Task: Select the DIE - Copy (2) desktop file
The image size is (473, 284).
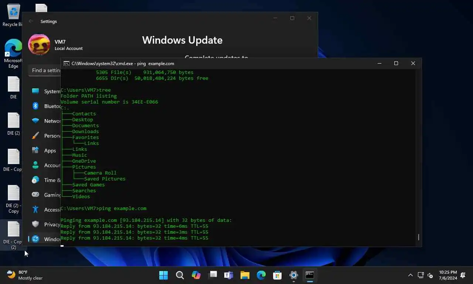Action: [x=13, y=236]
